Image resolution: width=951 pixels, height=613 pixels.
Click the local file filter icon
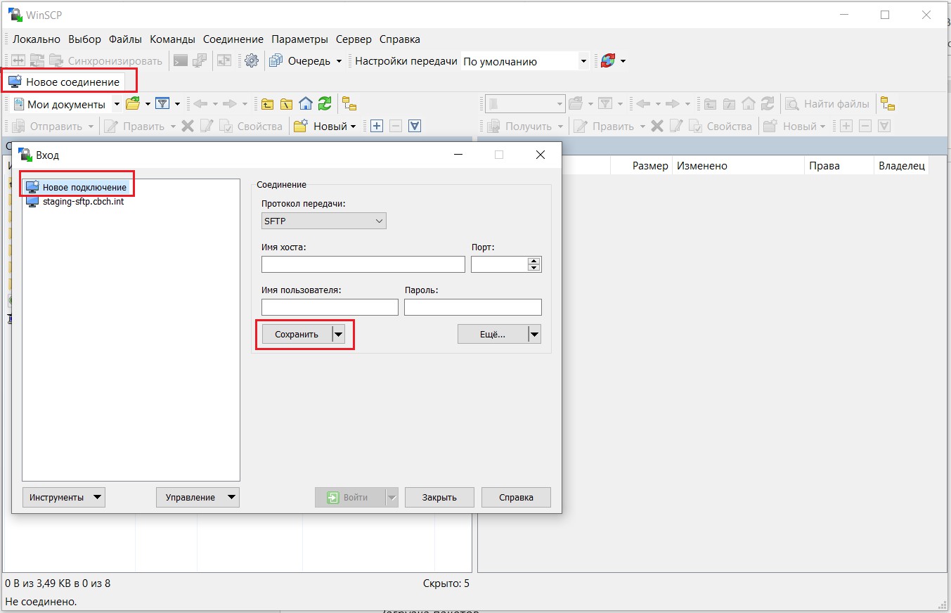point(162,104)
